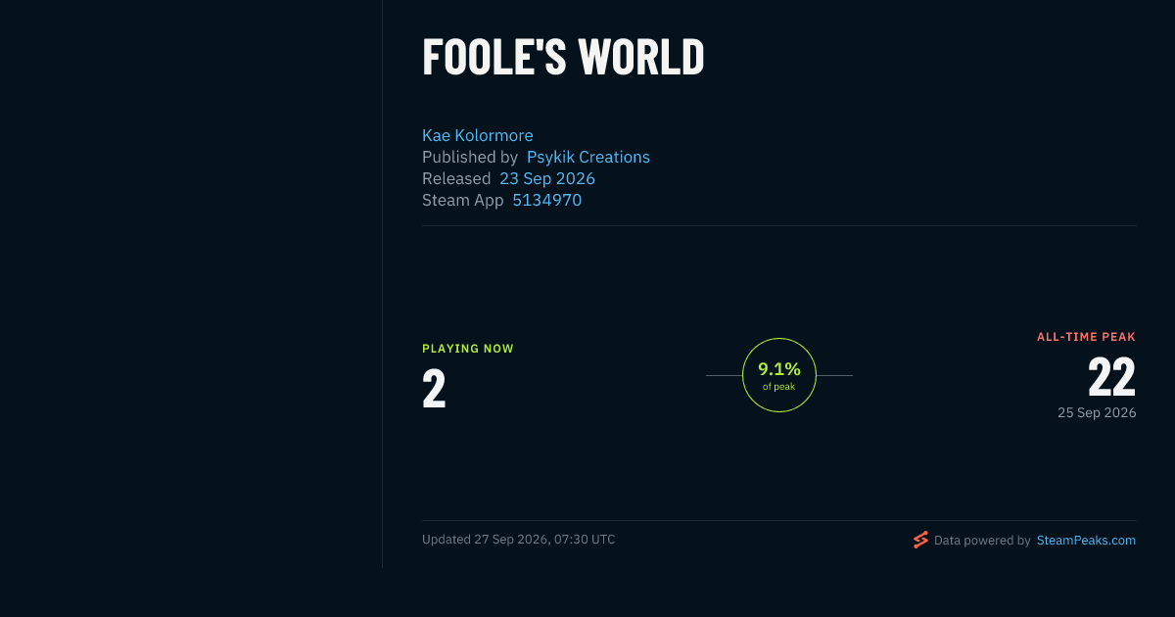Click the 9.1% of peak circle
This screenshot has width=1175, height=617.
(779, 375)
